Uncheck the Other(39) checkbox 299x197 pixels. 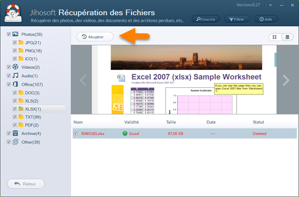point(9,142)
